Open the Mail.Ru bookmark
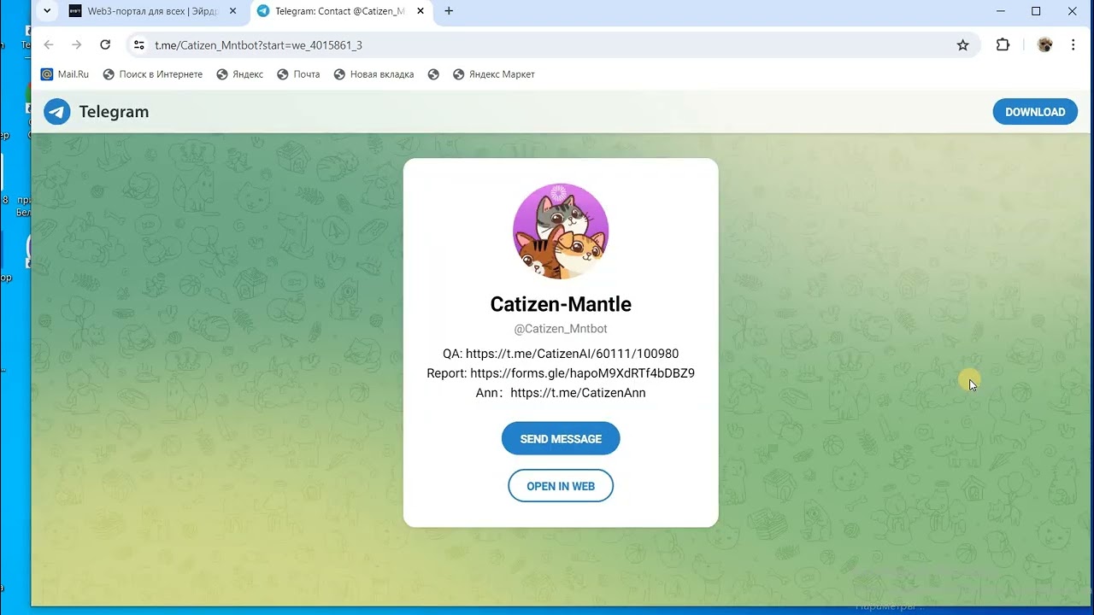This screenshot has height=615, width=1094. point(65,74)
